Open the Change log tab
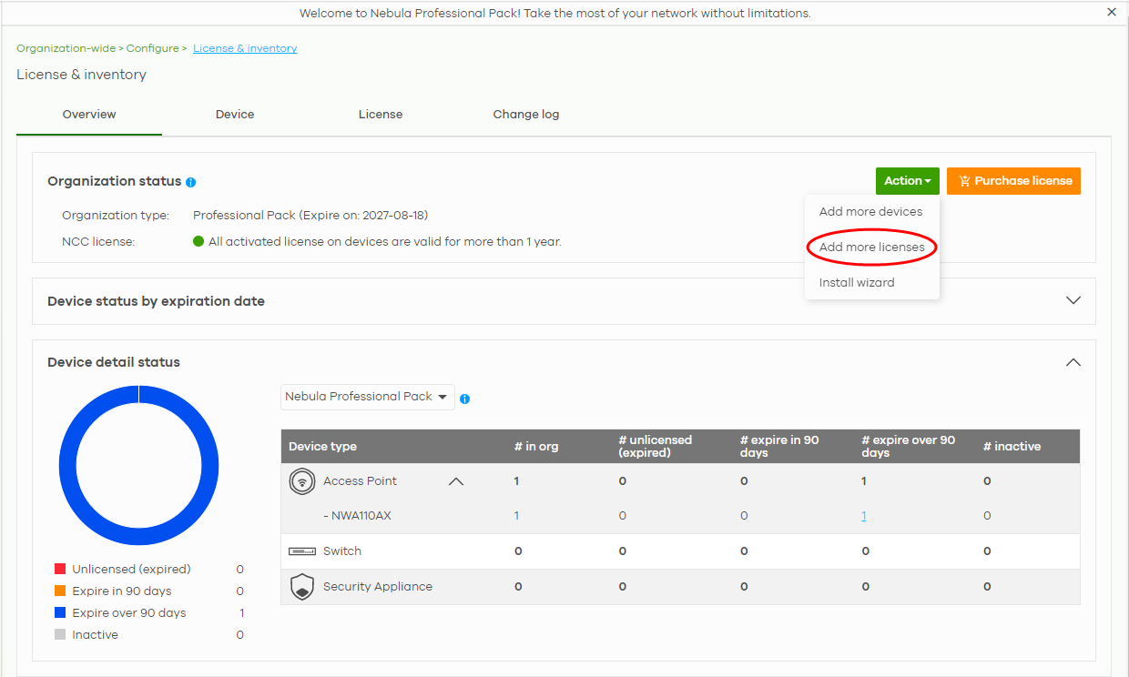This screenshot has width=1129, height=677. [x=526, y=115]
